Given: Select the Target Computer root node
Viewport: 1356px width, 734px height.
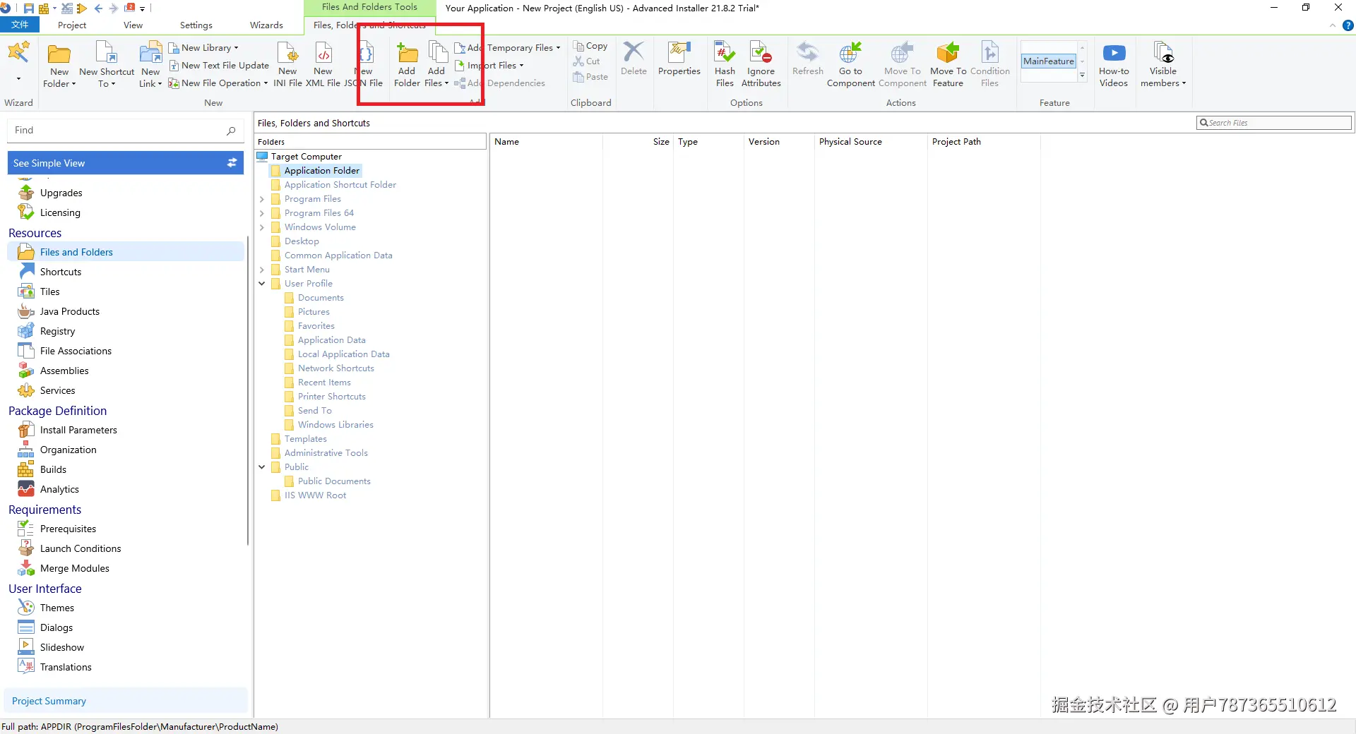Looking at the screenshot, I should (x=306, y=157).
